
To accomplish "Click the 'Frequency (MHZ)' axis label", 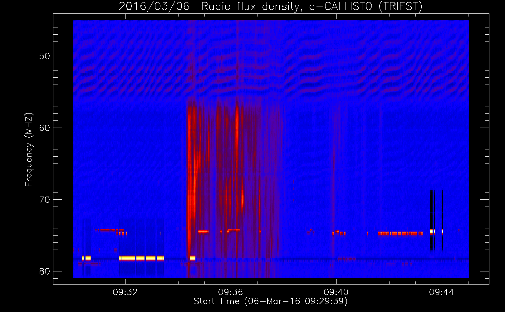I will pos(28,150).
